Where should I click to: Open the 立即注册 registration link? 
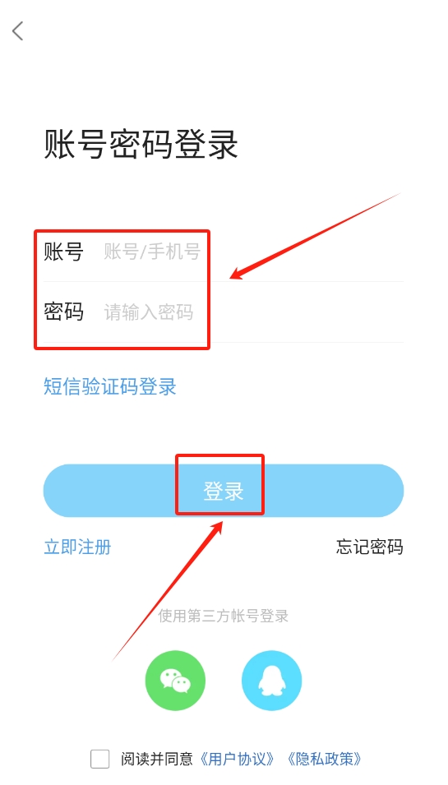77,547
